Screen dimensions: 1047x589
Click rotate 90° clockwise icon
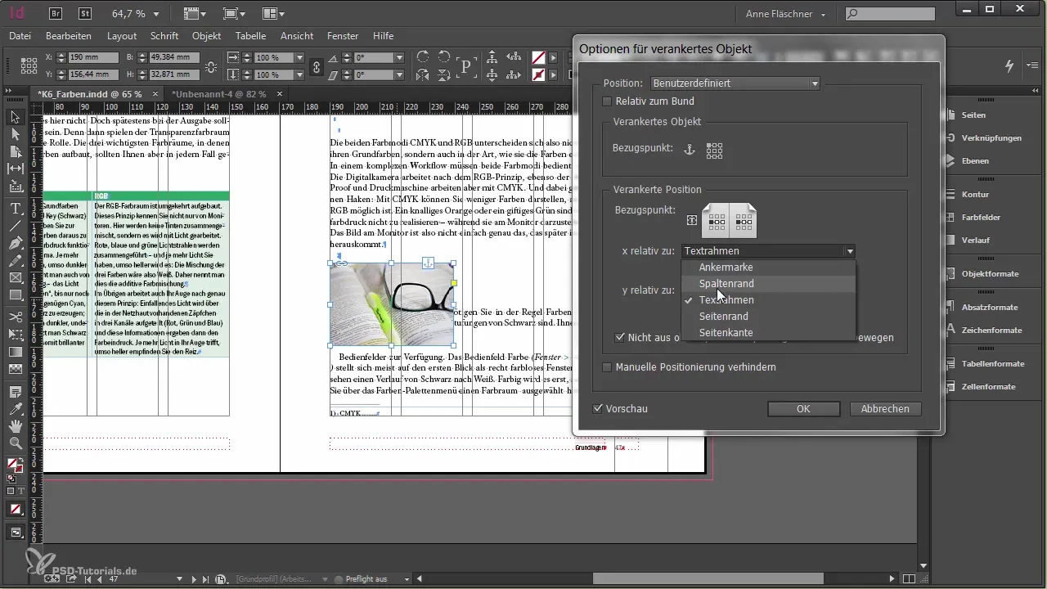(423, 57)
